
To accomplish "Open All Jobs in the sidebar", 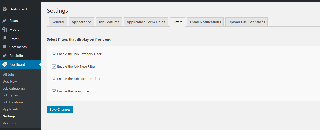I will (x=9, y=74).
